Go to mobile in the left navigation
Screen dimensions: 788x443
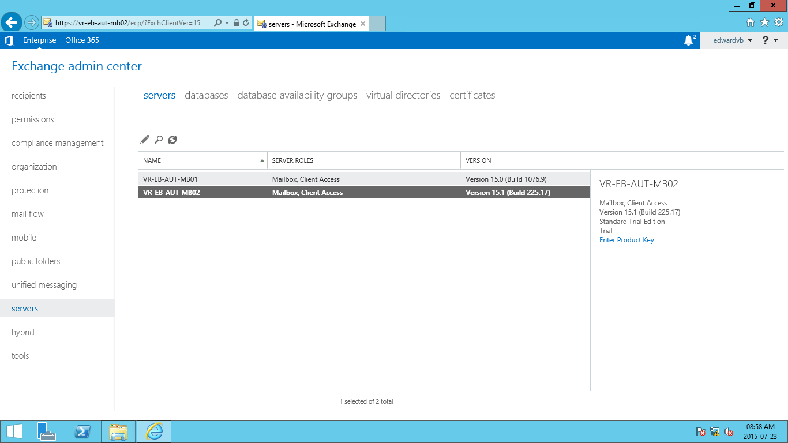[x=24, y=238]
